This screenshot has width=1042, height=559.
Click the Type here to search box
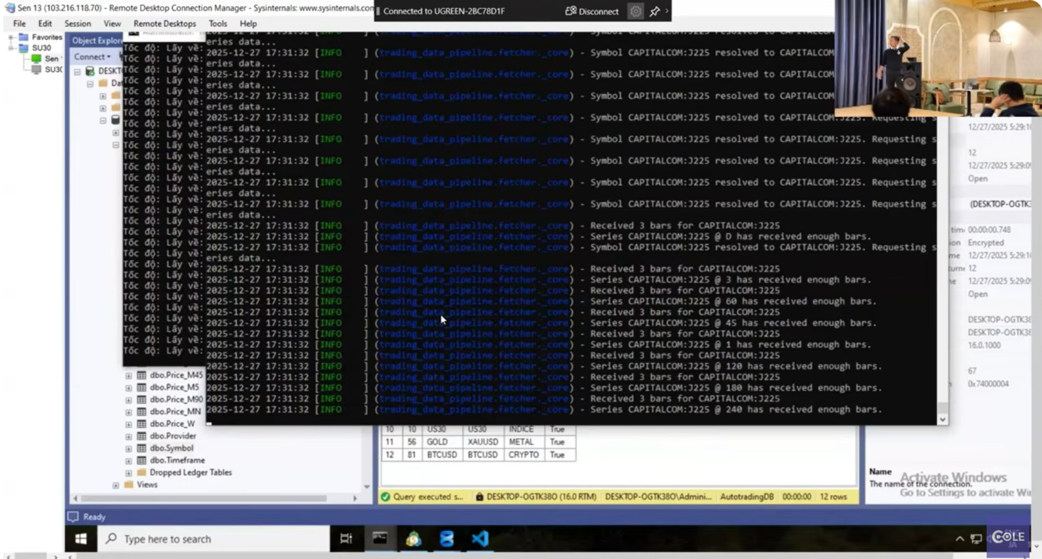(215, 539)
